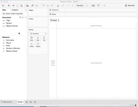Screen dimensions: 138x107
Task: Open the Show Me panel
Action: tap(130, 5)
